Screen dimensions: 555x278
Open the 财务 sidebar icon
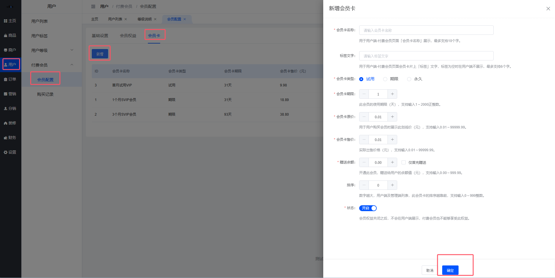(x=11, y=137)
